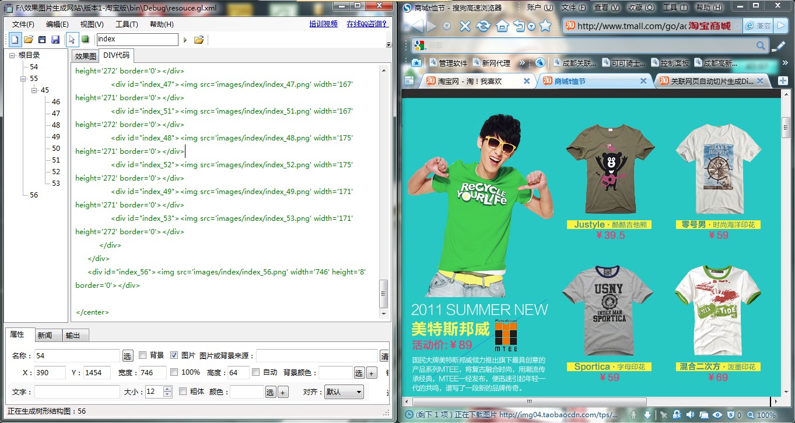The height and width of the screenshot is (423, 795).
Task: Enable the 粗体 bold checkbox
Action: click(183, 391)
